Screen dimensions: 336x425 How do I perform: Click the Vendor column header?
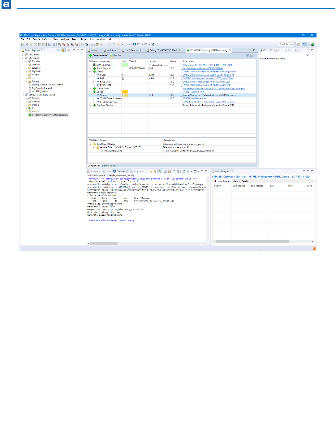(153, 61)
